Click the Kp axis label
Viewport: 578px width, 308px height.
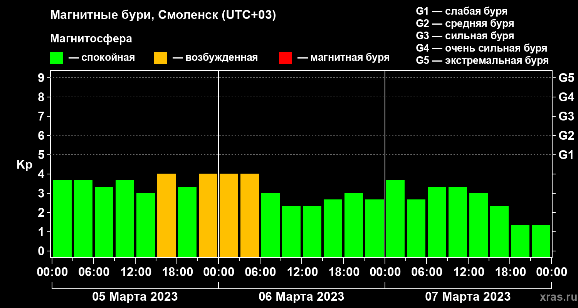(24, 165)
